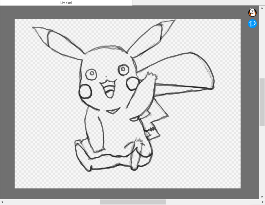Click inside Pikachu's left cheek circle
The width and height of the screenshot is (265, 205).
(85, 92)
